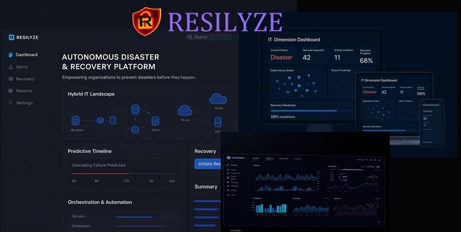Click the Disaster status on the large monitor dashboard
Image resolution: width=461 pixels, height=232 pixels.
[x=281, y=57]
